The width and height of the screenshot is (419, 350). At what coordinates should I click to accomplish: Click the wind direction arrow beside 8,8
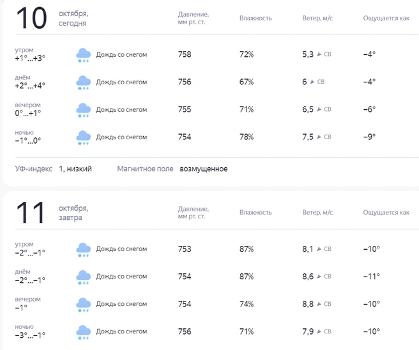tap(319, 304)
